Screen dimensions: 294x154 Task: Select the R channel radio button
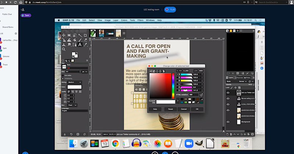pyautogui.click(x=178, y=75)
